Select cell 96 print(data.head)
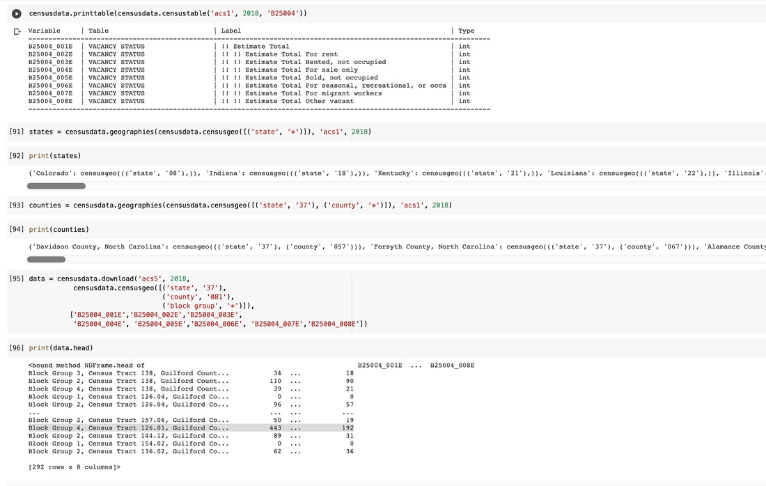 click(386, 347)
